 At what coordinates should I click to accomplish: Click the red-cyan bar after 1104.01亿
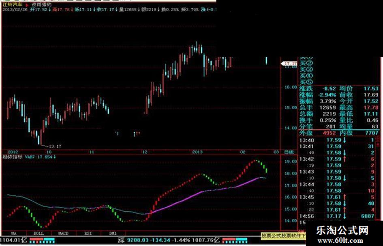pyautogui.click(x=42, y=241)
